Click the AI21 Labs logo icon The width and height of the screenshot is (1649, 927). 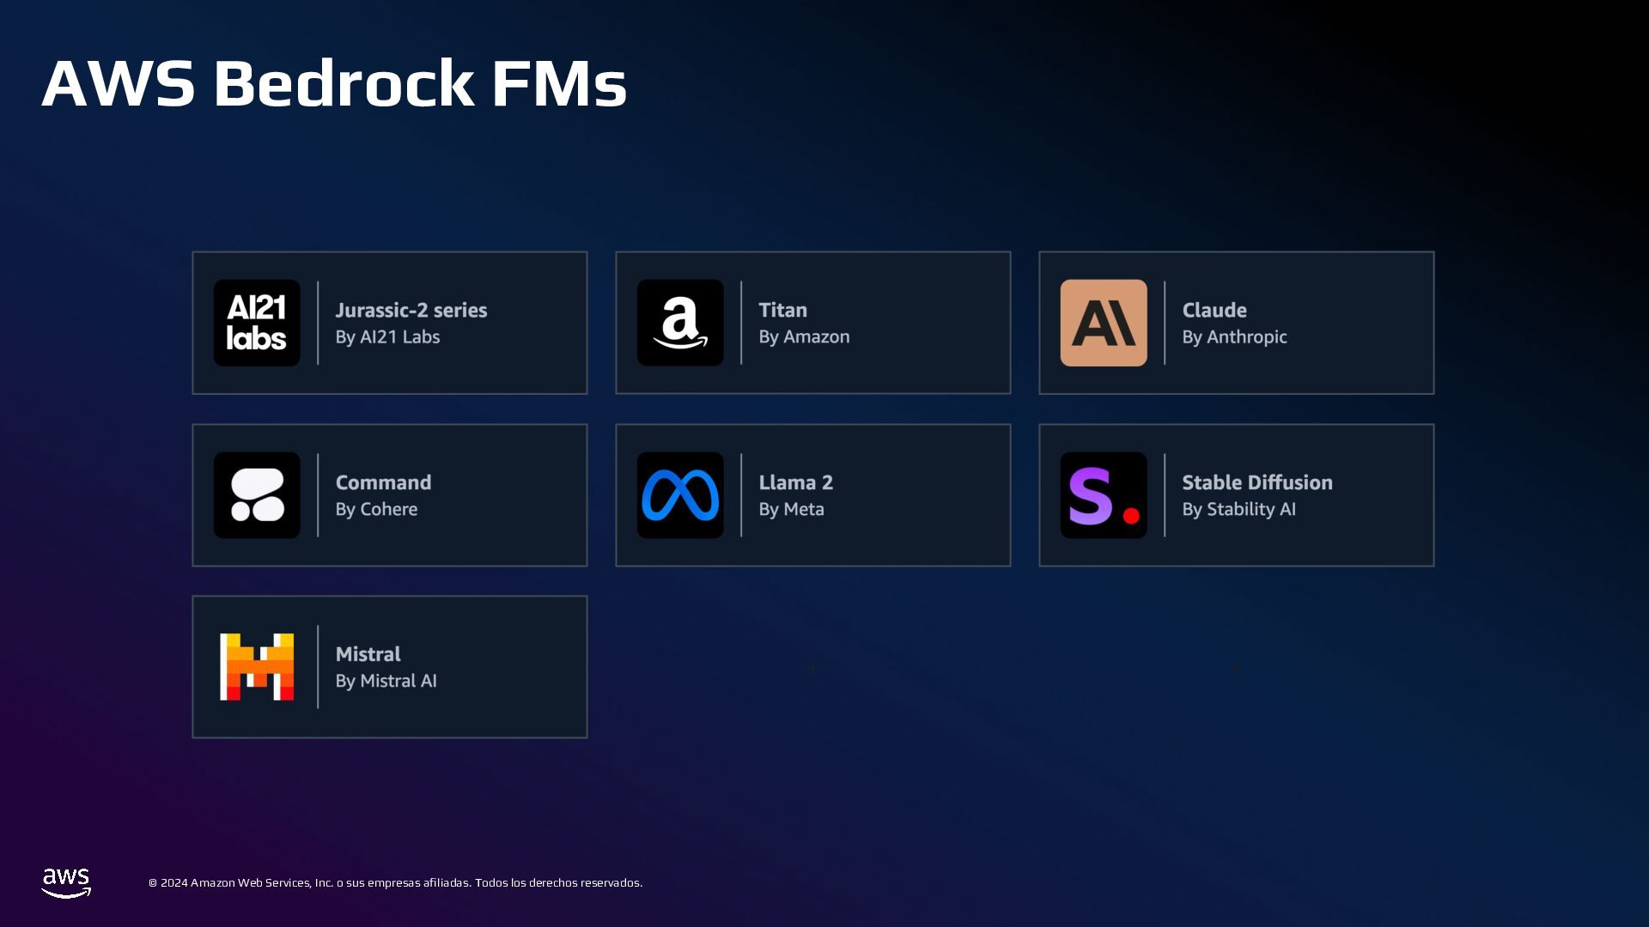257,323
